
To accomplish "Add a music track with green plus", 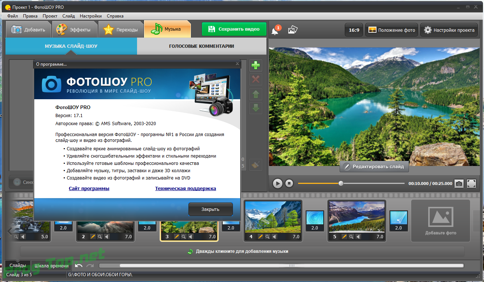I will click(x=256, y=66).
